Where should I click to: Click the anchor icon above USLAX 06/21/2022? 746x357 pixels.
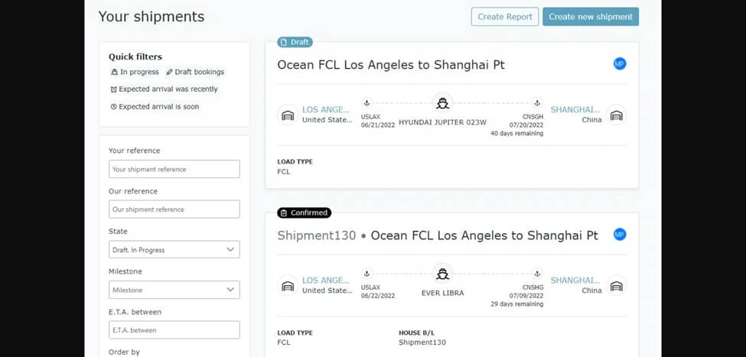(366, 103)
